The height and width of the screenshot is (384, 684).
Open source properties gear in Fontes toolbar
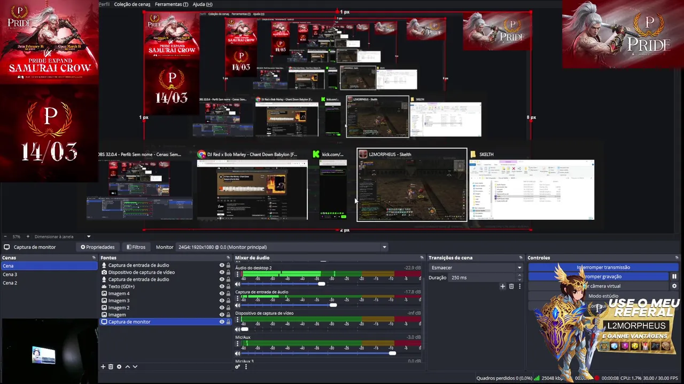click(x=119, y=367)
